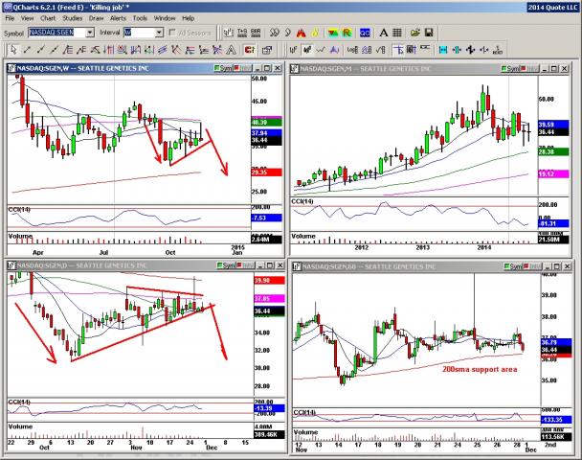This screenshot has height=460, width=582.
Task: Click magenta 19.12 price label on monthly chart
Action: pos(553,173)
